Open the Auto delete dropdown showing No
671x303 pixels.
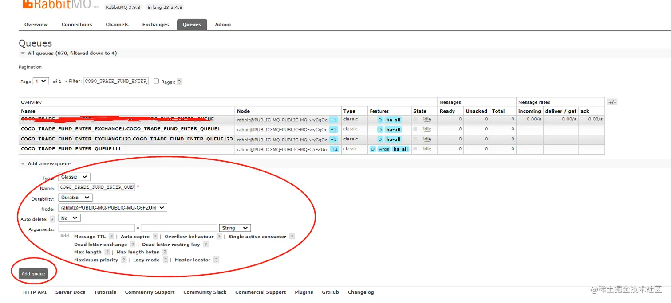tap(69, 218)
